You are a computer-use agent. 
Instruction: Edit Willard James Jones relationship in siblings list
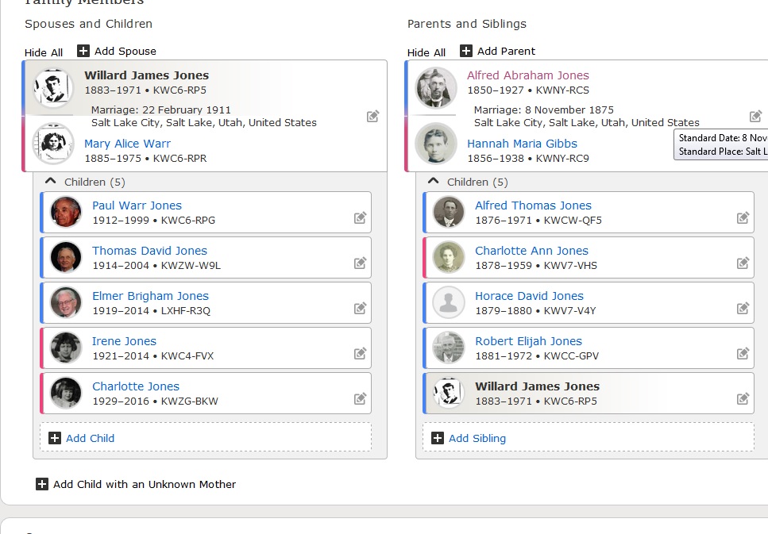coord(743,398)
